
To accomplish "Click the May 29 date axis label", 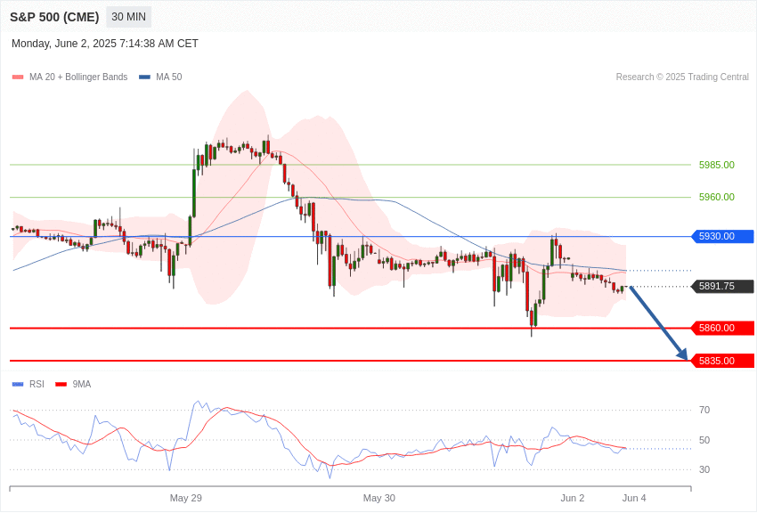I will coord(186,498).
